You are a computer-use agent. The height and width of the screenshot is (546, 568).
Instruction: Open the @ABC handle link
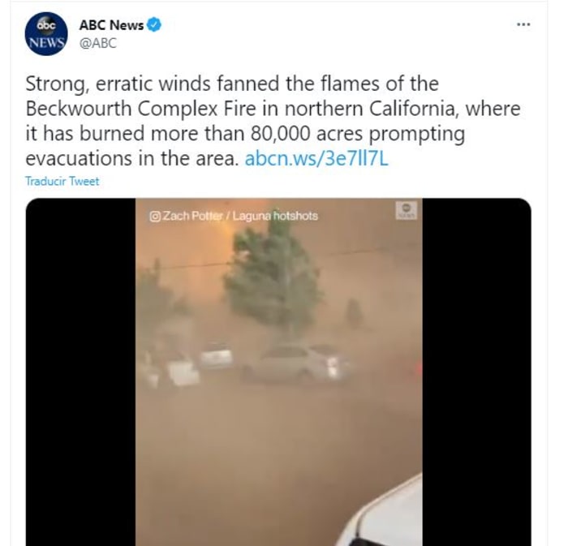(x=98, y=43)
